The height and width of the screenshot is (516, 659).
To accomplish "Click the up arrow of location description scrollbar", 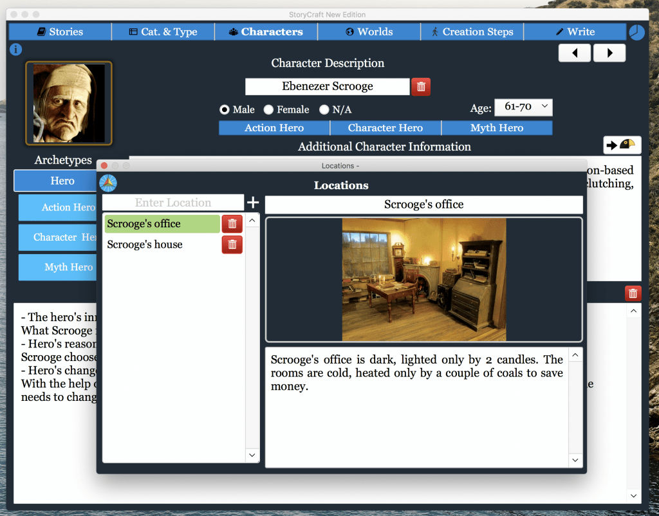I will 575,355.
